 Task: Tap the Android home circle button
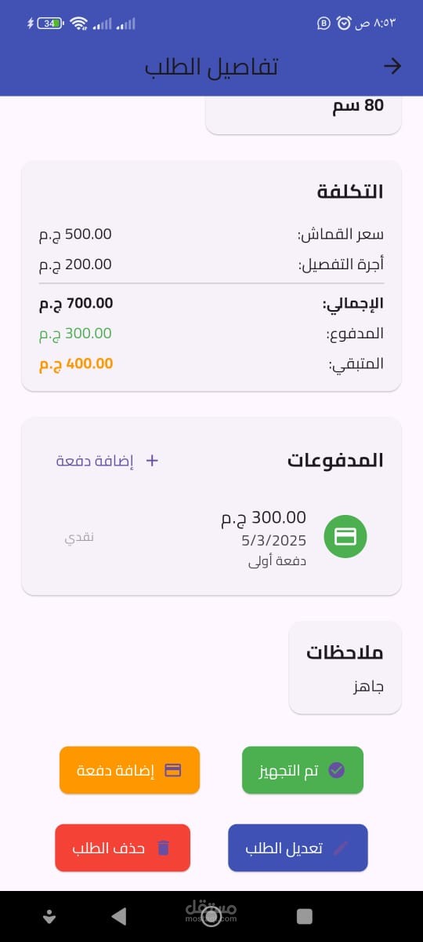click(x=211, y=916)
